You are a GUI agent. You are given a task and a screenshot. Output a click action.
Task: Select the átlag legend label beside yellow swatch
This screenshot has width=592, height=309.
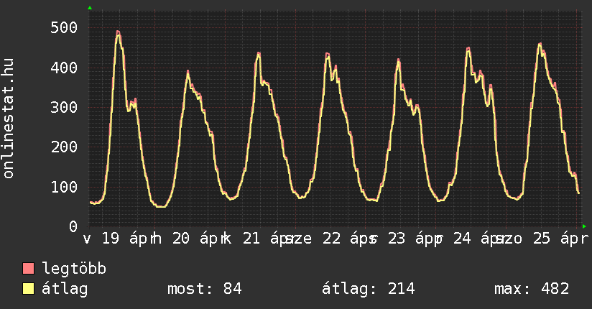(65, 289)
